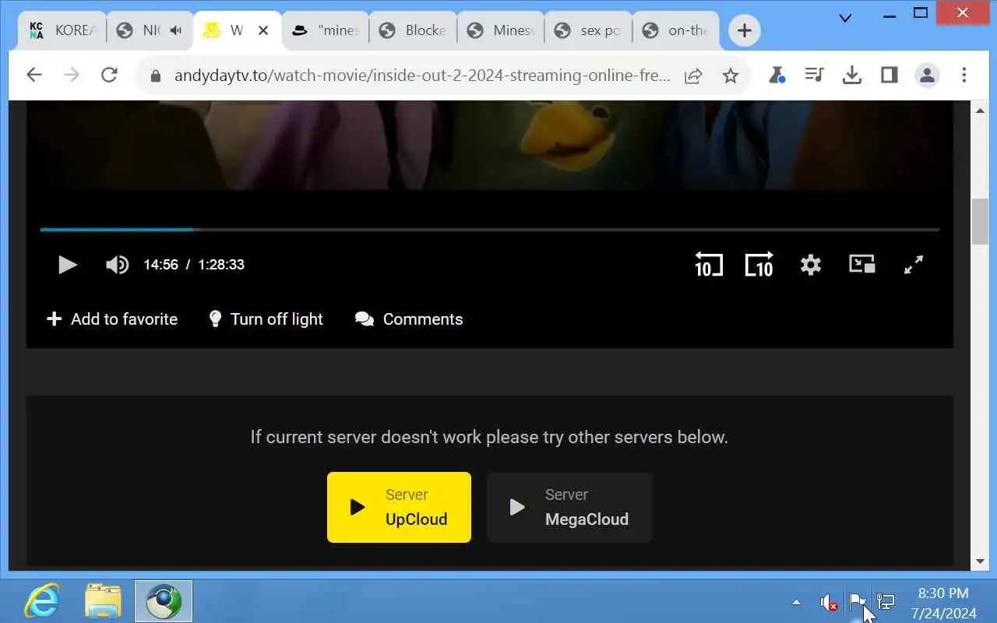Add movie to favorites
The width and height of the screenshot is (997, 623).
112,319
